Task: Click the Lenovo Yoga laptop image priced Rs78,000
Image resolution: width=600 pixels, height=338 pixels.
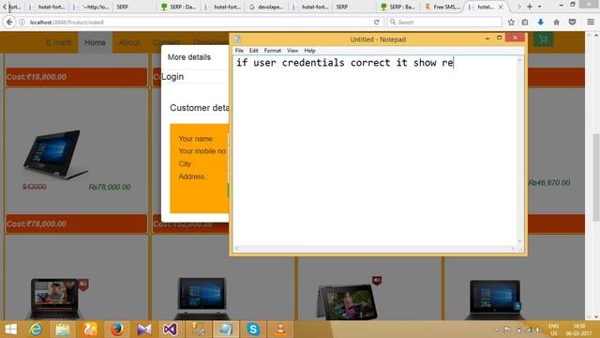Action: coord(55,154)
